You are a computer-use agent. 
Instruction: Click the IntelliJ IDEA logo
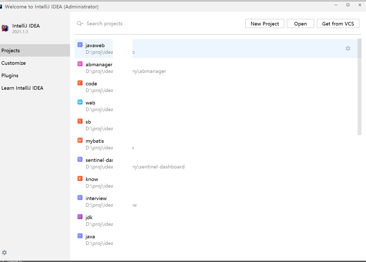click(5, 28)
